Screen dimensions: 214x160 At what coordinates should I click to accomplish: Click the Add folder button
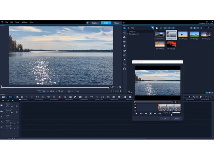point(131,28)
